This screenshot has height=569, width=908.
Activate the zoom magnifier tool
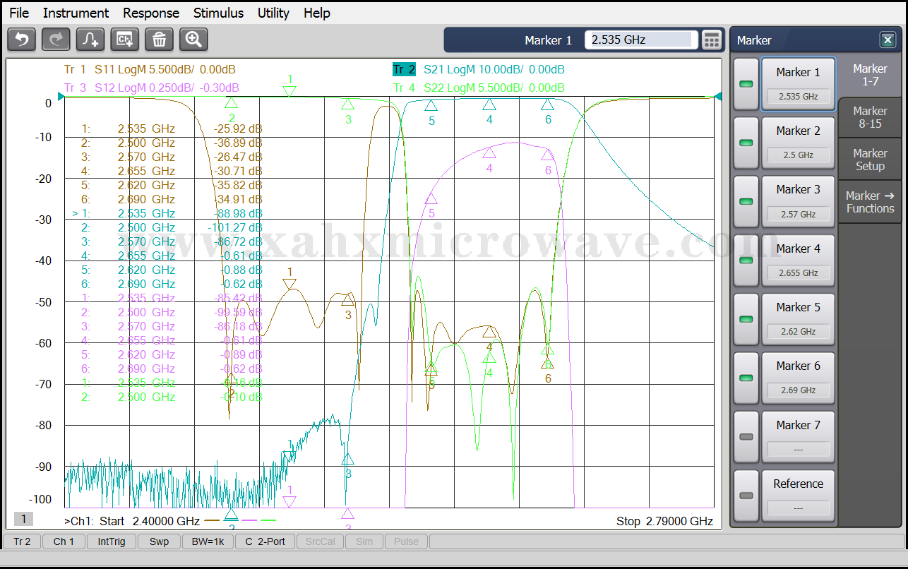pyautogui.click(x=193, y=40)
